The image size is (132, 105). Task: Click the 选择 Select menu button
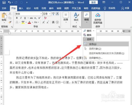(88, 39)
